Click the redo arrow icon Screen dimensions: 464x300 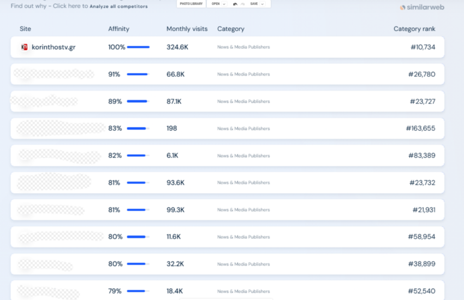243,4
